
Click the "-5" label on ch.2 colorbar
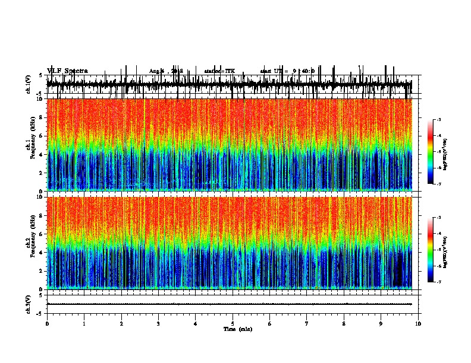(x=438, y=250)
